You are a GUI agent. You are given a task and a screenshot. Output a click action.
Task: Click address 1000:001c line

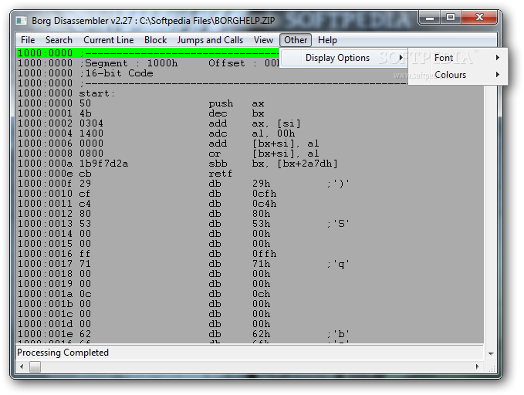[x=250, y=314]
